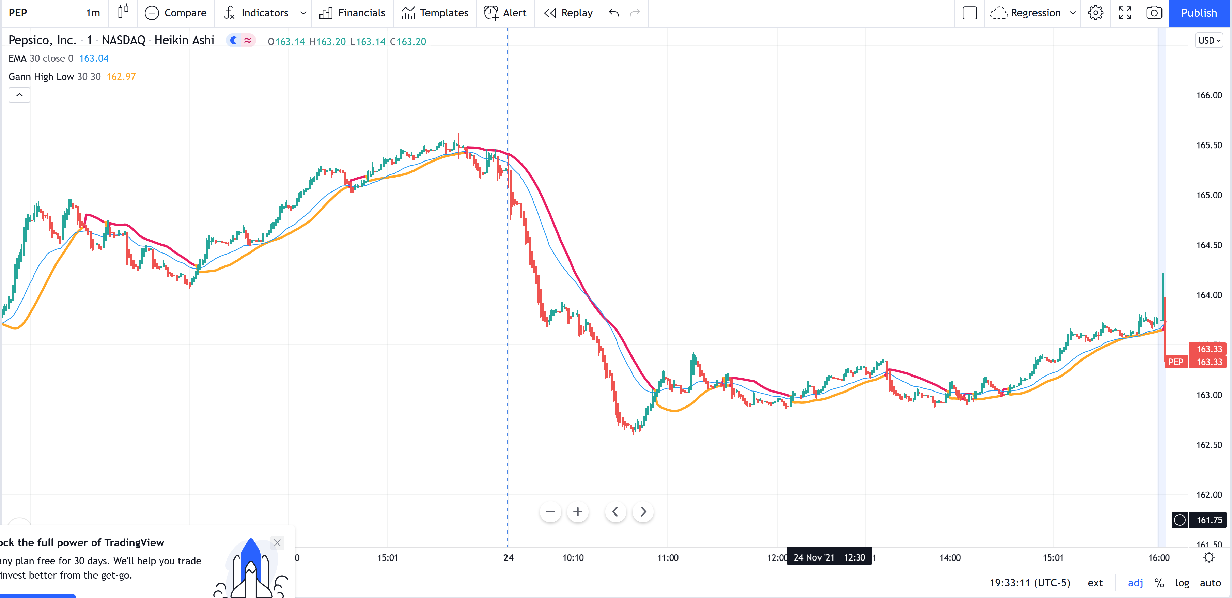Click the 24 Nov '21 12:30 time label
This screenshot has height=598, width=1232.
pos(829,557)
